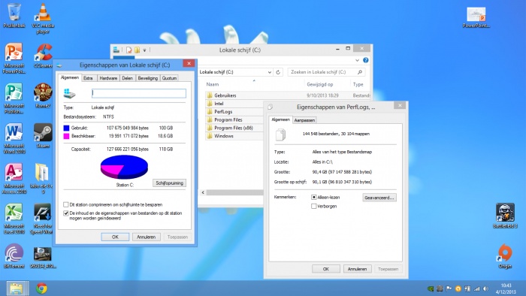Switch to the Quotum tab
Screen dimensions: 526x296
click(x=169, y=78)
